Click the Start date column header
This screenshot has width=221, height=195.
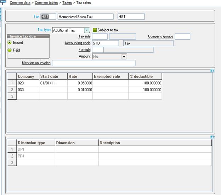coord(53,76)
